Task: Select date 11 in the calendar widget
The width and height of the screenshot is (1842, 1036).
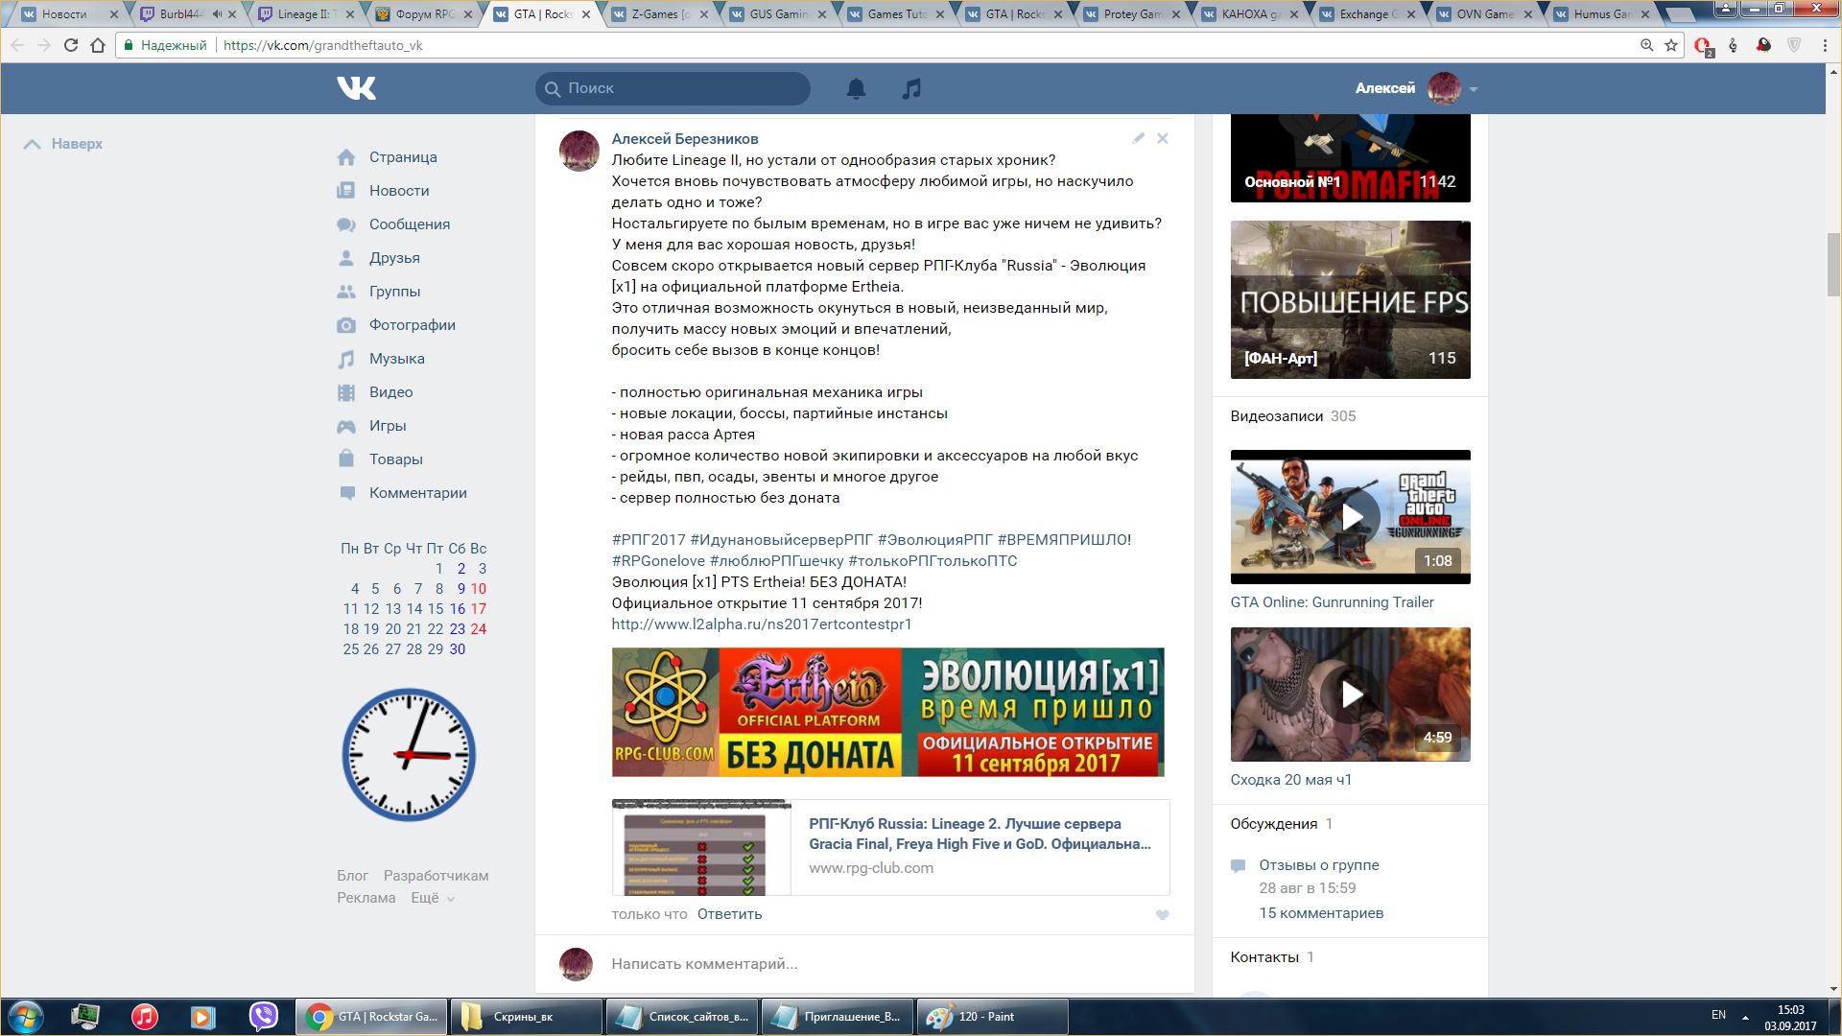Action: point(350,609)
